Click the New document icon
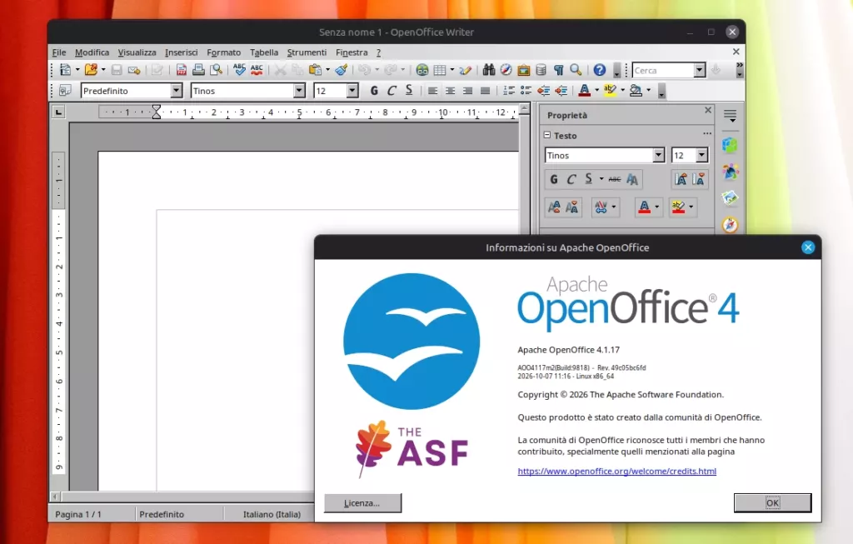The height and width of the screenshot is (544, 853). pyautogui.click(x=65, y=70)
